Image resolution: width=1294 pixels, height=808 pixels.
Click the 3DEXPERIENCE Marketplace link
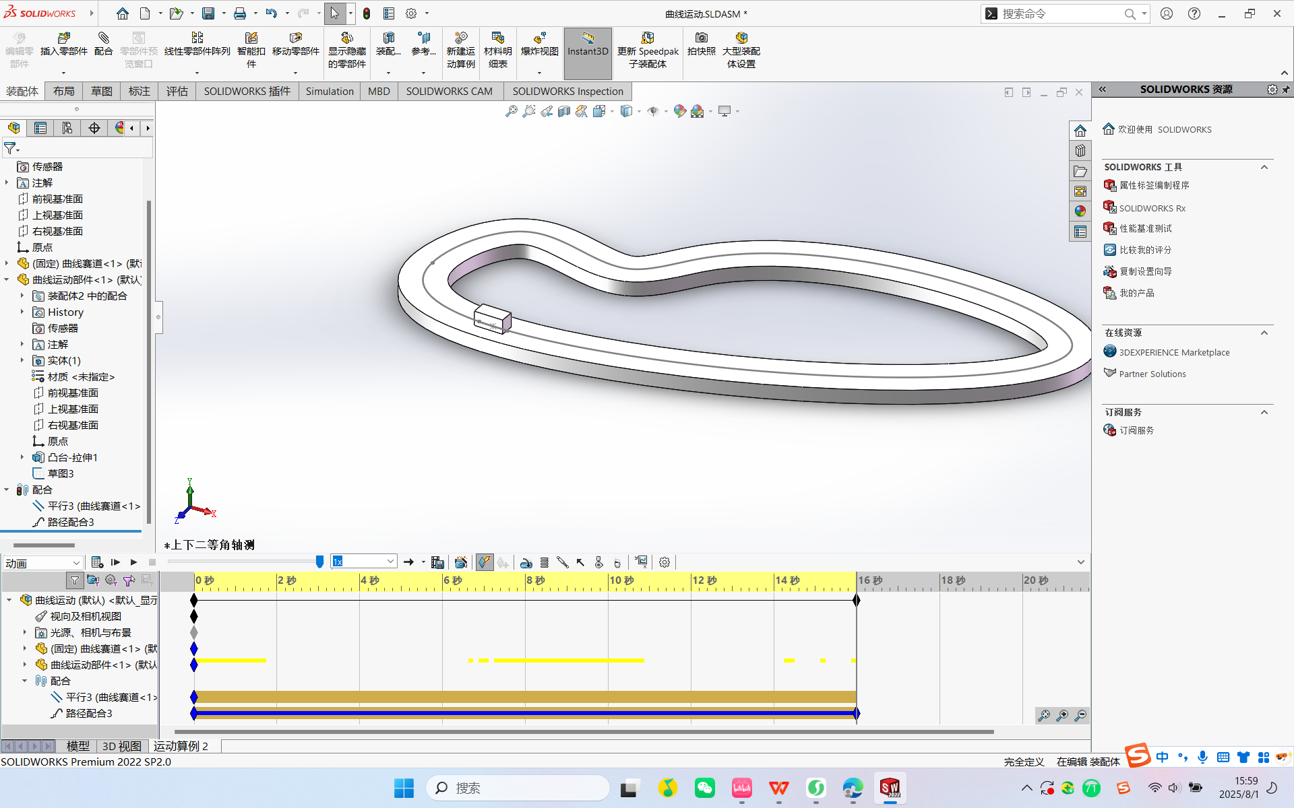(1173, 351)
